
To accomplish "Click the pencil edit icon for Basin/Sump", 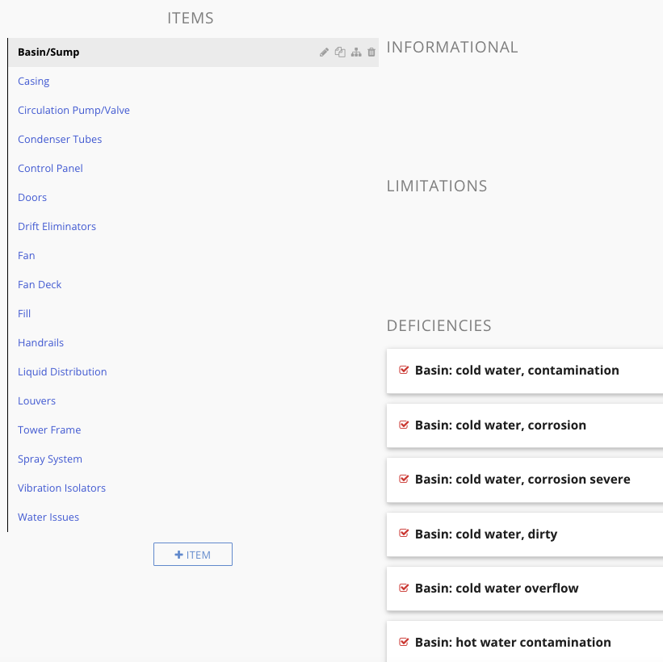I will 324,52.
